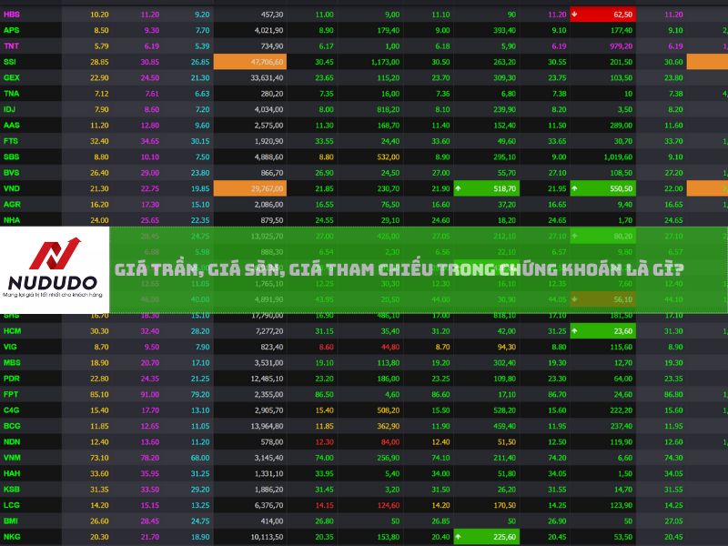Screen dimensions: 728x546
Task: Click the 10,113,50 volume in NKG row
Action: point(267,537)
